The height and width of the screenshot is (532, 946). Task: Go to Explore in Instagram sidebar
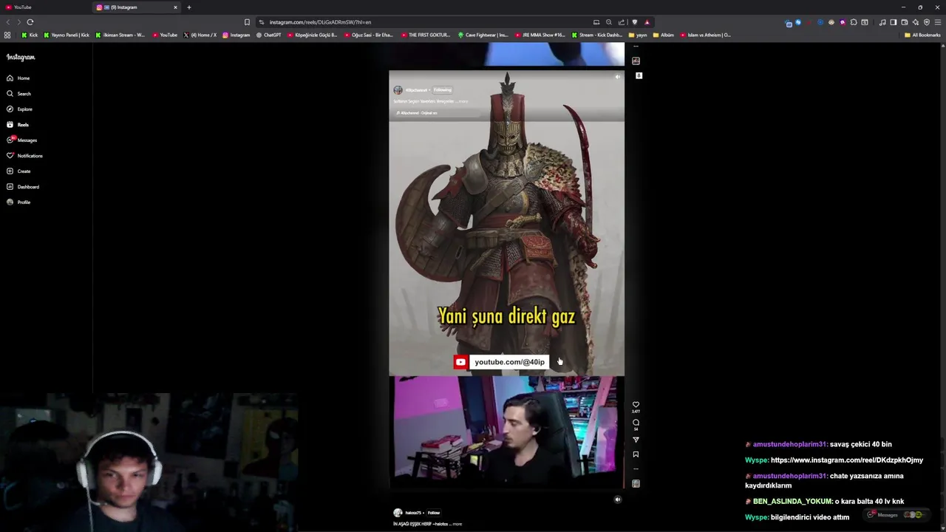(x=19, y=109)
